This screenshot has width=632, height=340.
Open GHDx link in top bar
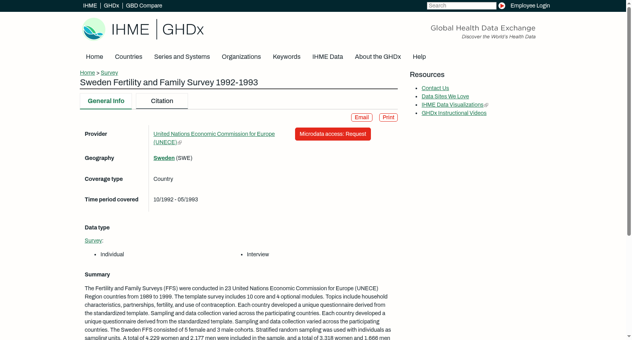point(111,6)
